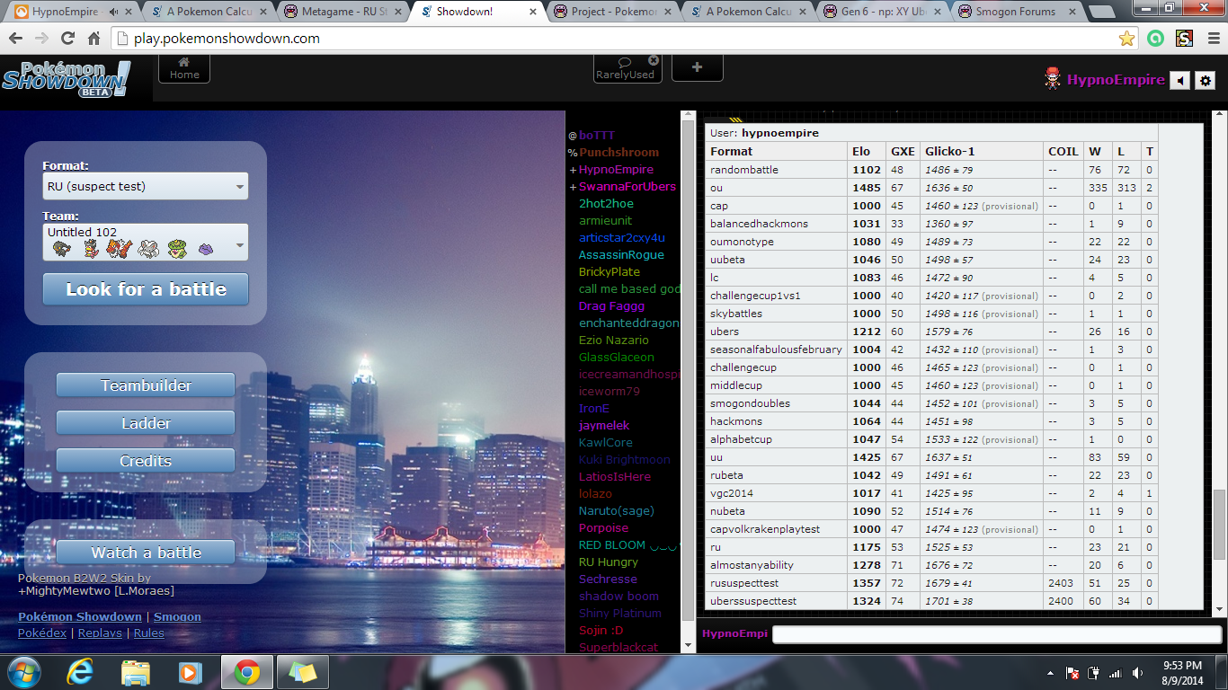Click the green extension icon in the toolbar
Viewport: 1228px width, 690px height.
point(1154,39)
